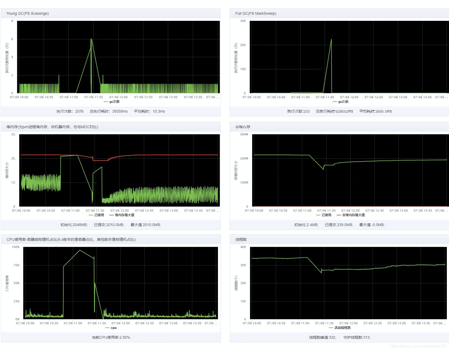This screenshot has height=351, width=449.
Task: Click the 200 y-axis label in Full GC chart
Action: point(243,45)
